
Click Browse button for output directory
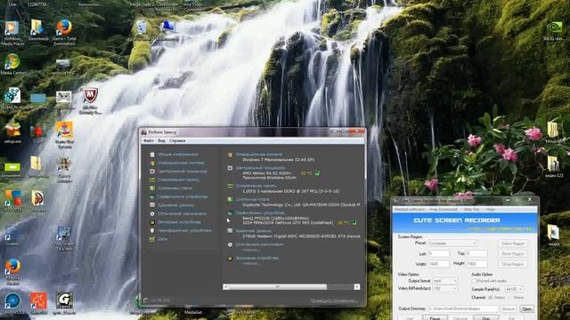click(x=509, y=309)
